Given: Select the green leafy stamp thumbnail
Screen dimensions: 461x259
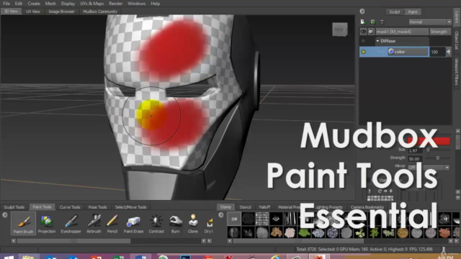Looking at the screenshot, I should pyautogui.click(x=304, y=232).
